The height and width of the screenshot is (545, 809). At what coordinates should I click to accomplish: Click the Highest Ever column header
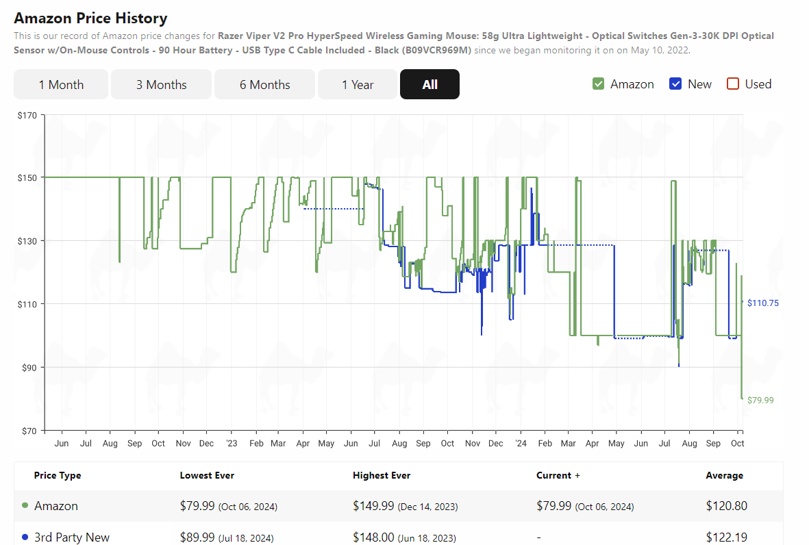(382, 475)
